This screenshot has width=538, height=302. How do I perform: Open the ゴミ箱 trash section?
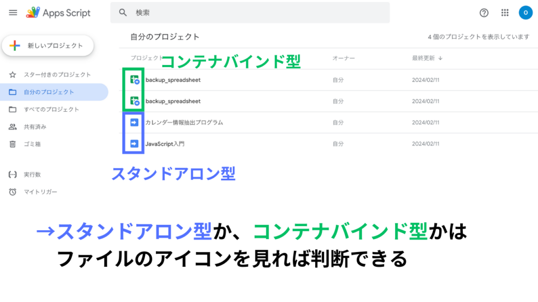tap(32, 144)
